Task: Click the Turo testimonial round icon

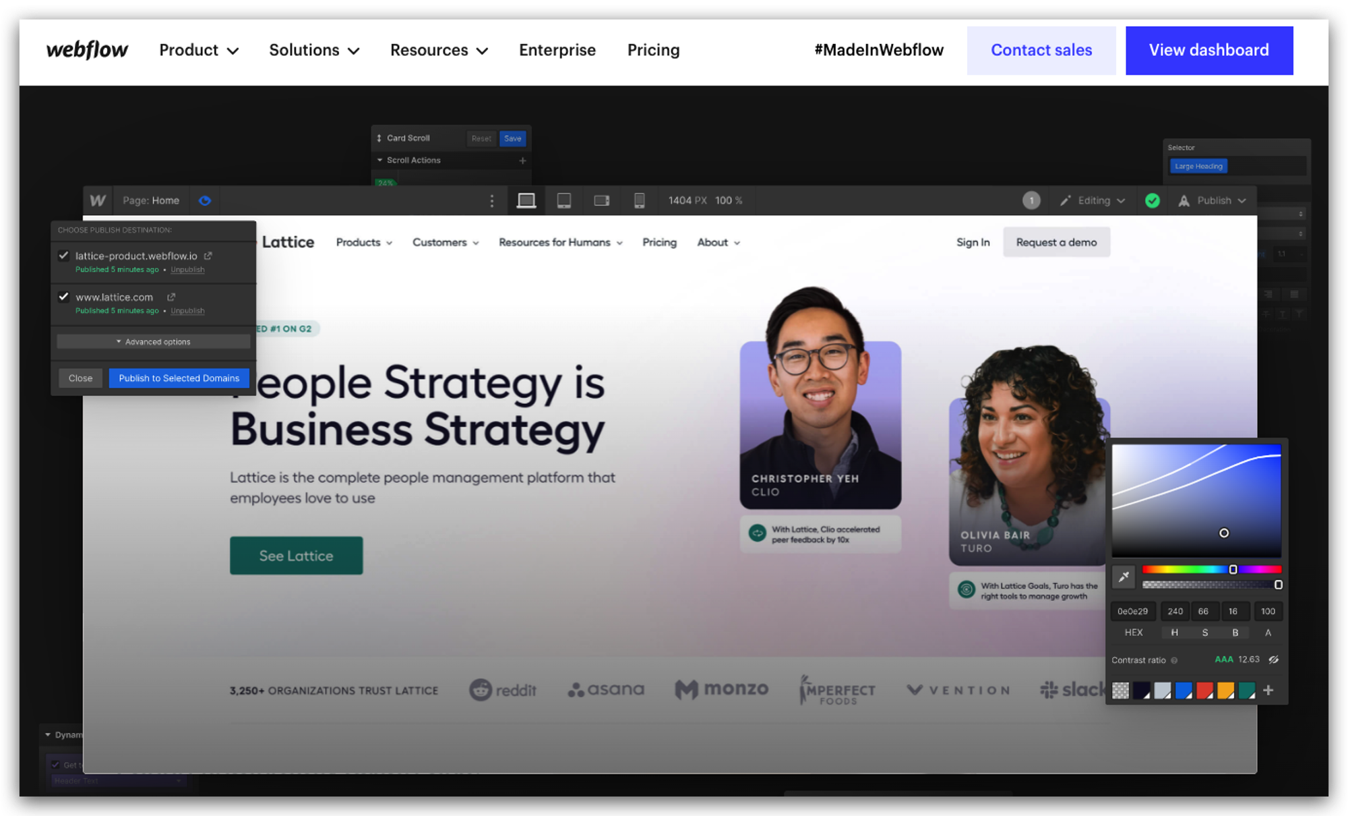Action: pyautogui.click(x=966, y=590)
